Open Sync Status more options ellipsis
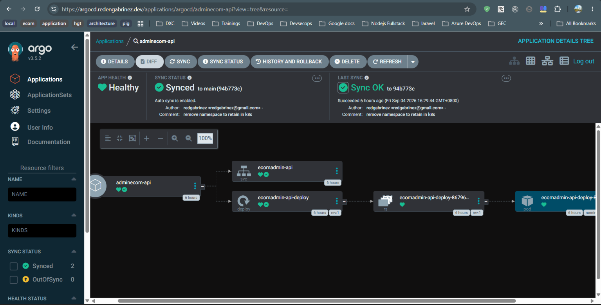 (317, 78)
